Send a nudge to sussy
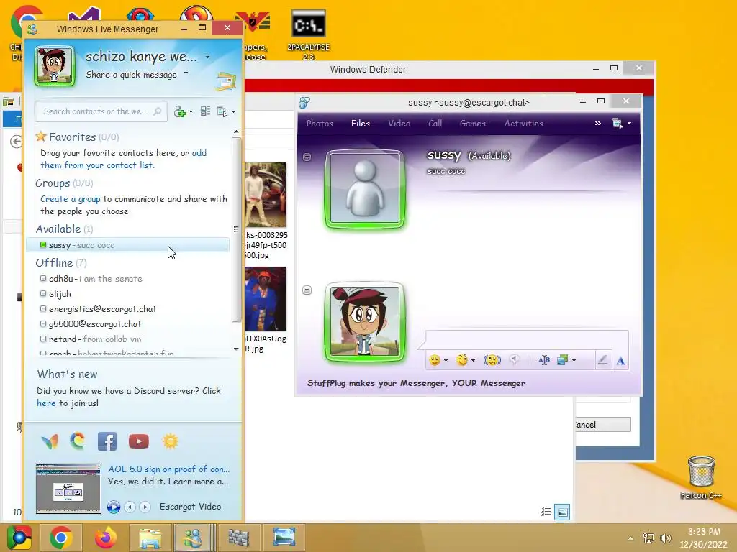 tap(492, 360)
